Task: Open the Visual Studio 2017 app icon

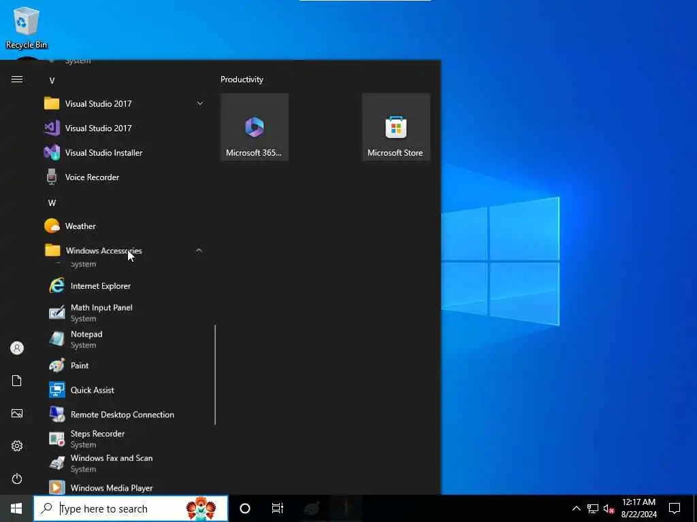Action: pyautogui.click(x=52, y=128)
